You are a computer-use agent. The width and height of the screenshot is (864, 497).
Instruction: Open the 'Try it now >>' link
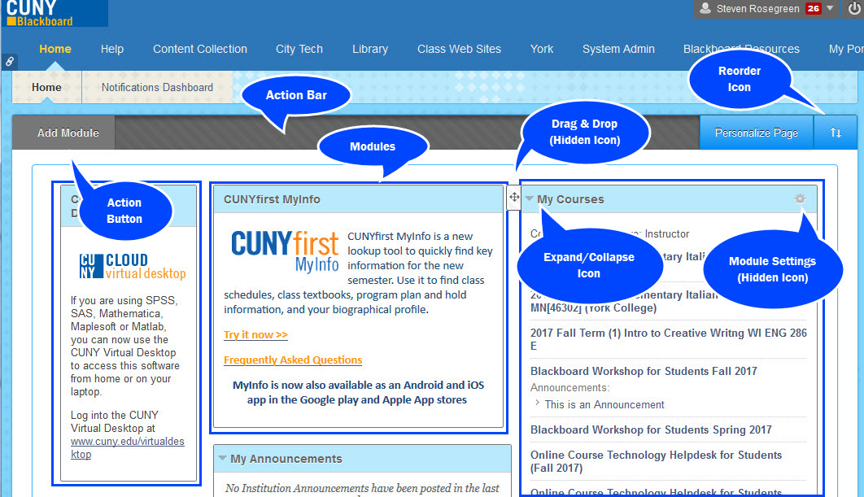point(255,335)
